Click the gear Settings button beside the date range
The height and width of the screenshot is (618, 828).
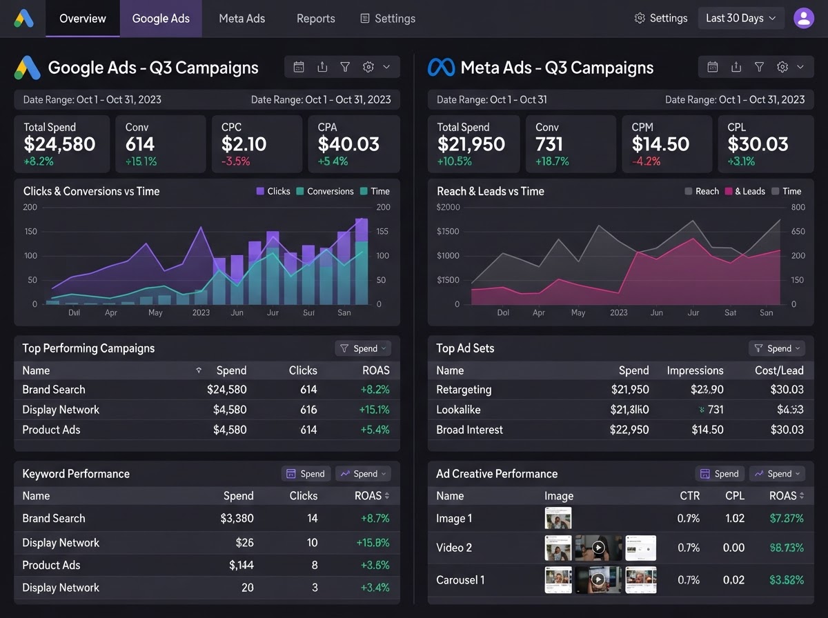[x=661, y=18]
